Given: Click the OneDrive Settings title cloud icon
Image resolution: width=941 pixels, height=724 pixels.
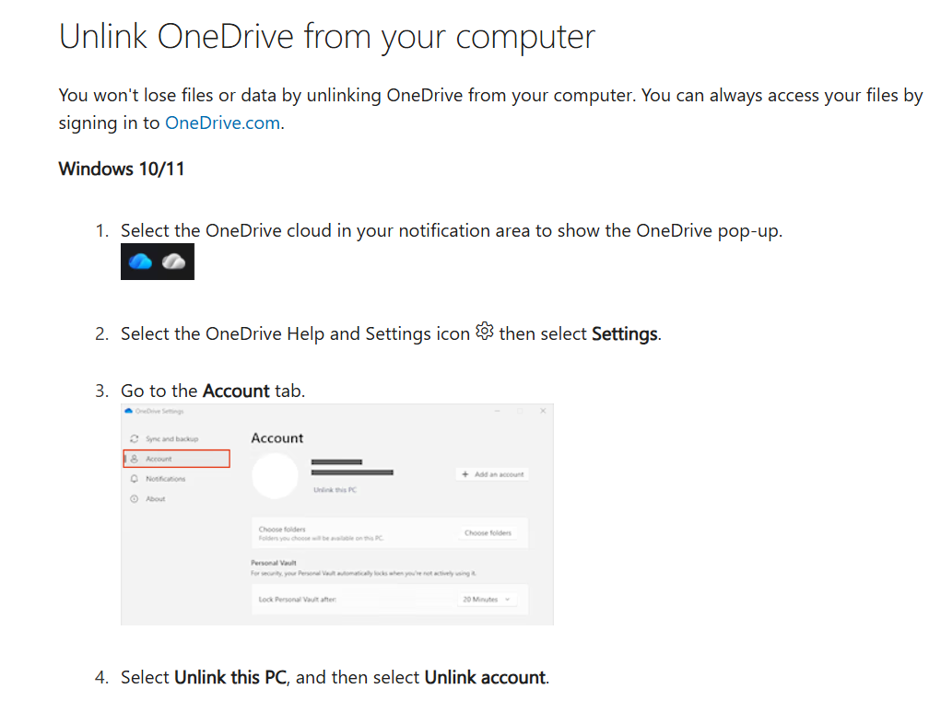Looking at the screenshot, I should click(x=128, y=411).
